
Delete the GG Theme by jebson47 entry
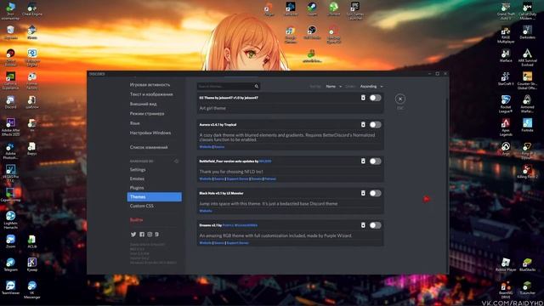363,98
